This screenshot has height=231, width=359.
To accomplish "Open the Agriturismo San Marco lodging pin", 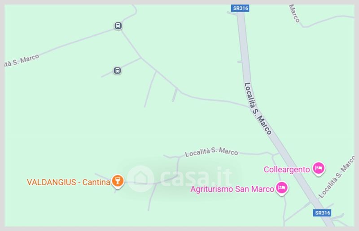I will (x=282, y=188).
